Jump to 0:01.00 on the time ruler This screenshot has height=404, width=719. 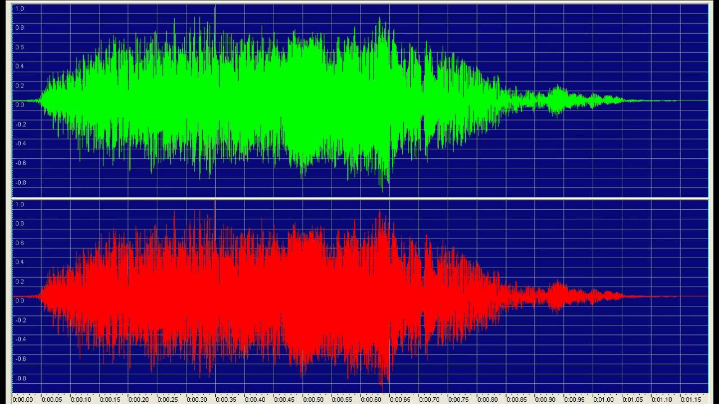[603, 400]
